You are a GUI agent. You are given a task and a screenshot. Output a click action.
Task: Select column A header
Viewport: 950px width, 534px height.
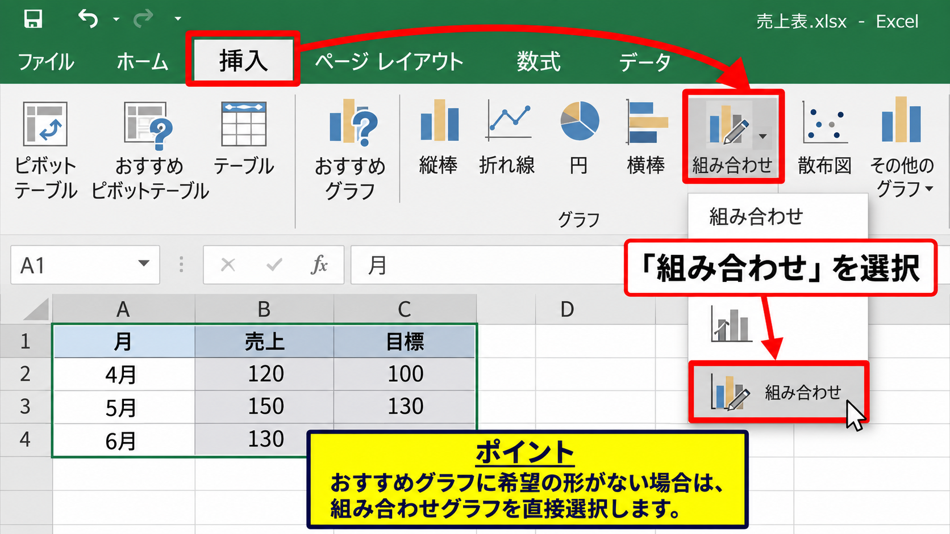coord(123,309)
